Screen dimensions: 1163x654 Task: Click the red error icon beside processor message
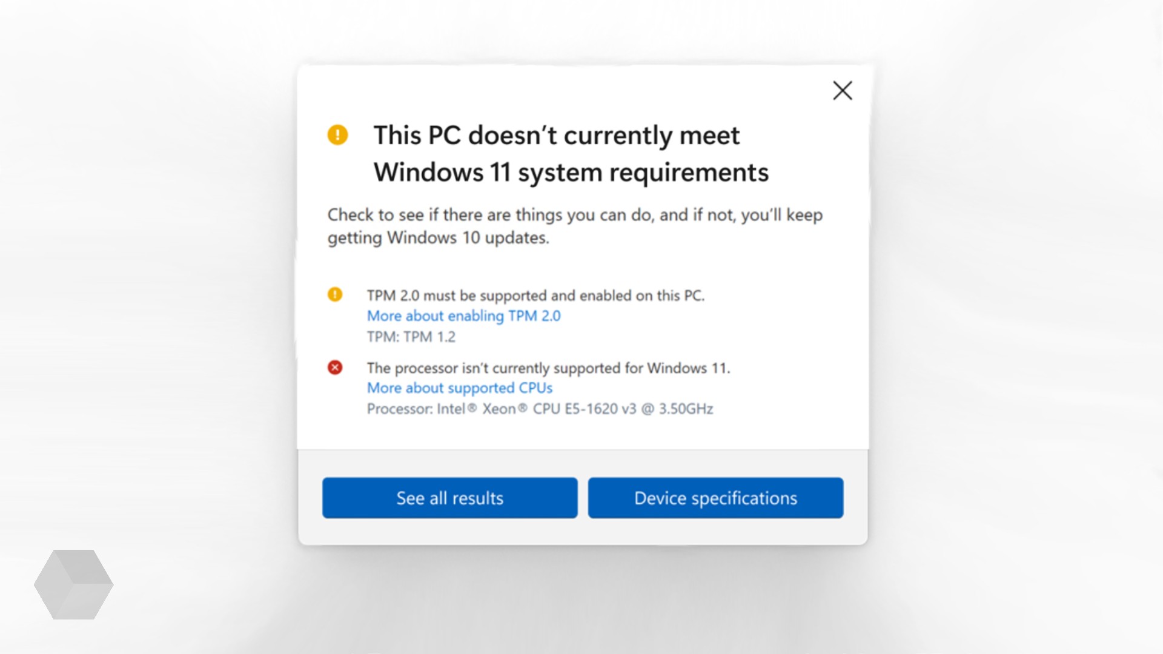pos(335,367)
